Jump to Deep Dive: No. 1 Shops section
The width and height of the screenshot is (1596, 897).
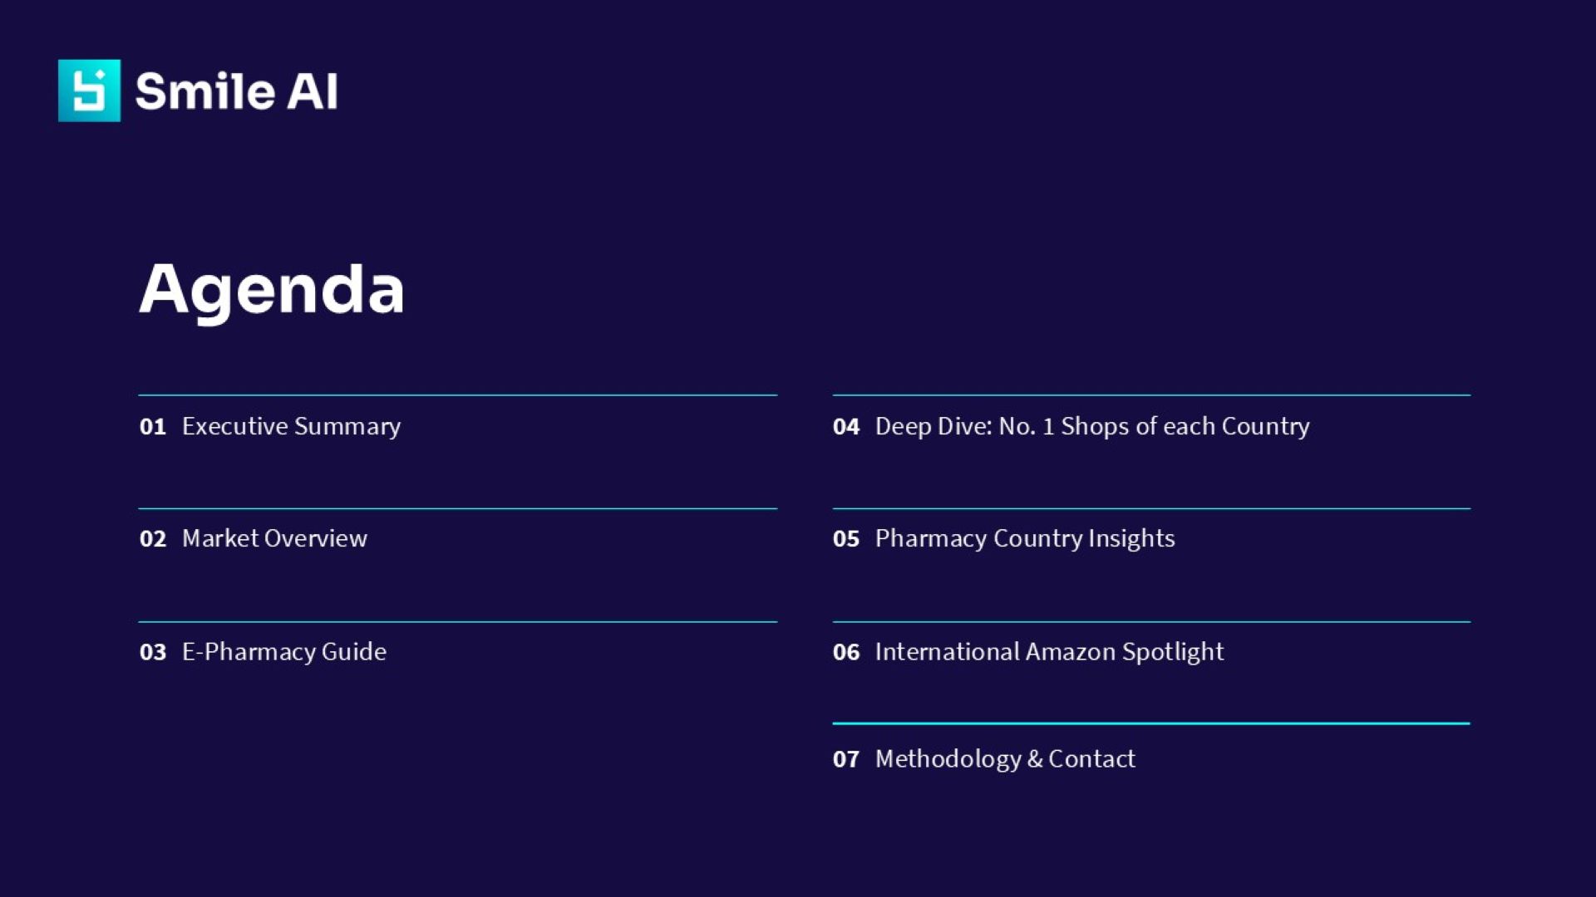[1091, 426]
